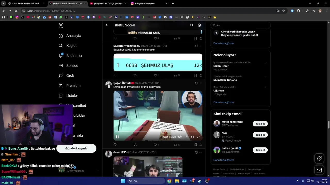The height and width of the screenshot is (185, 330).
Task: Mute the video volume icon
Action: (180, 137)
